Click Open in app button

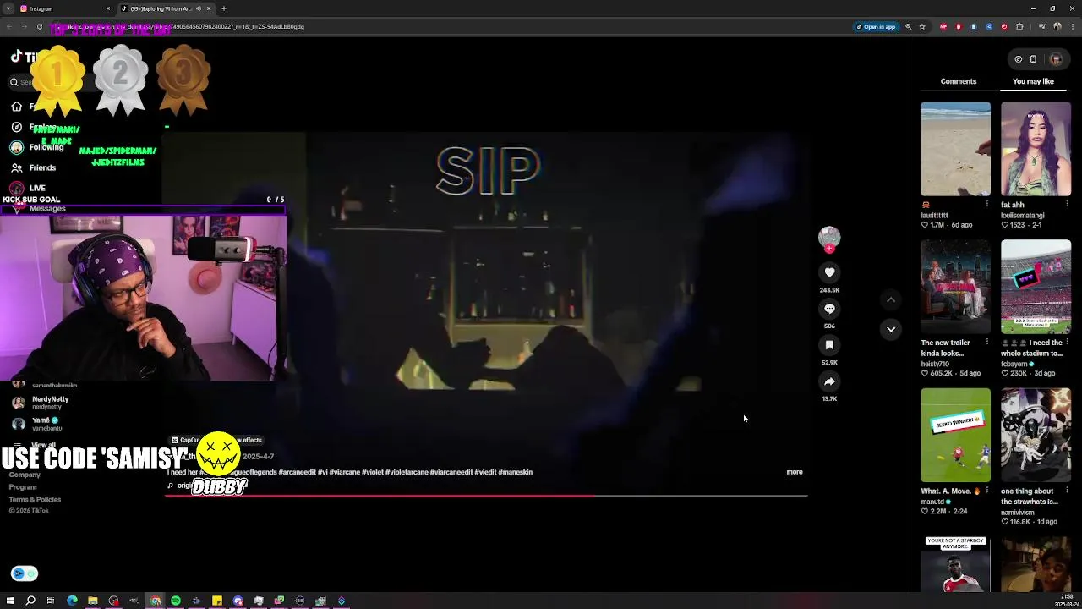click(876, 26)
